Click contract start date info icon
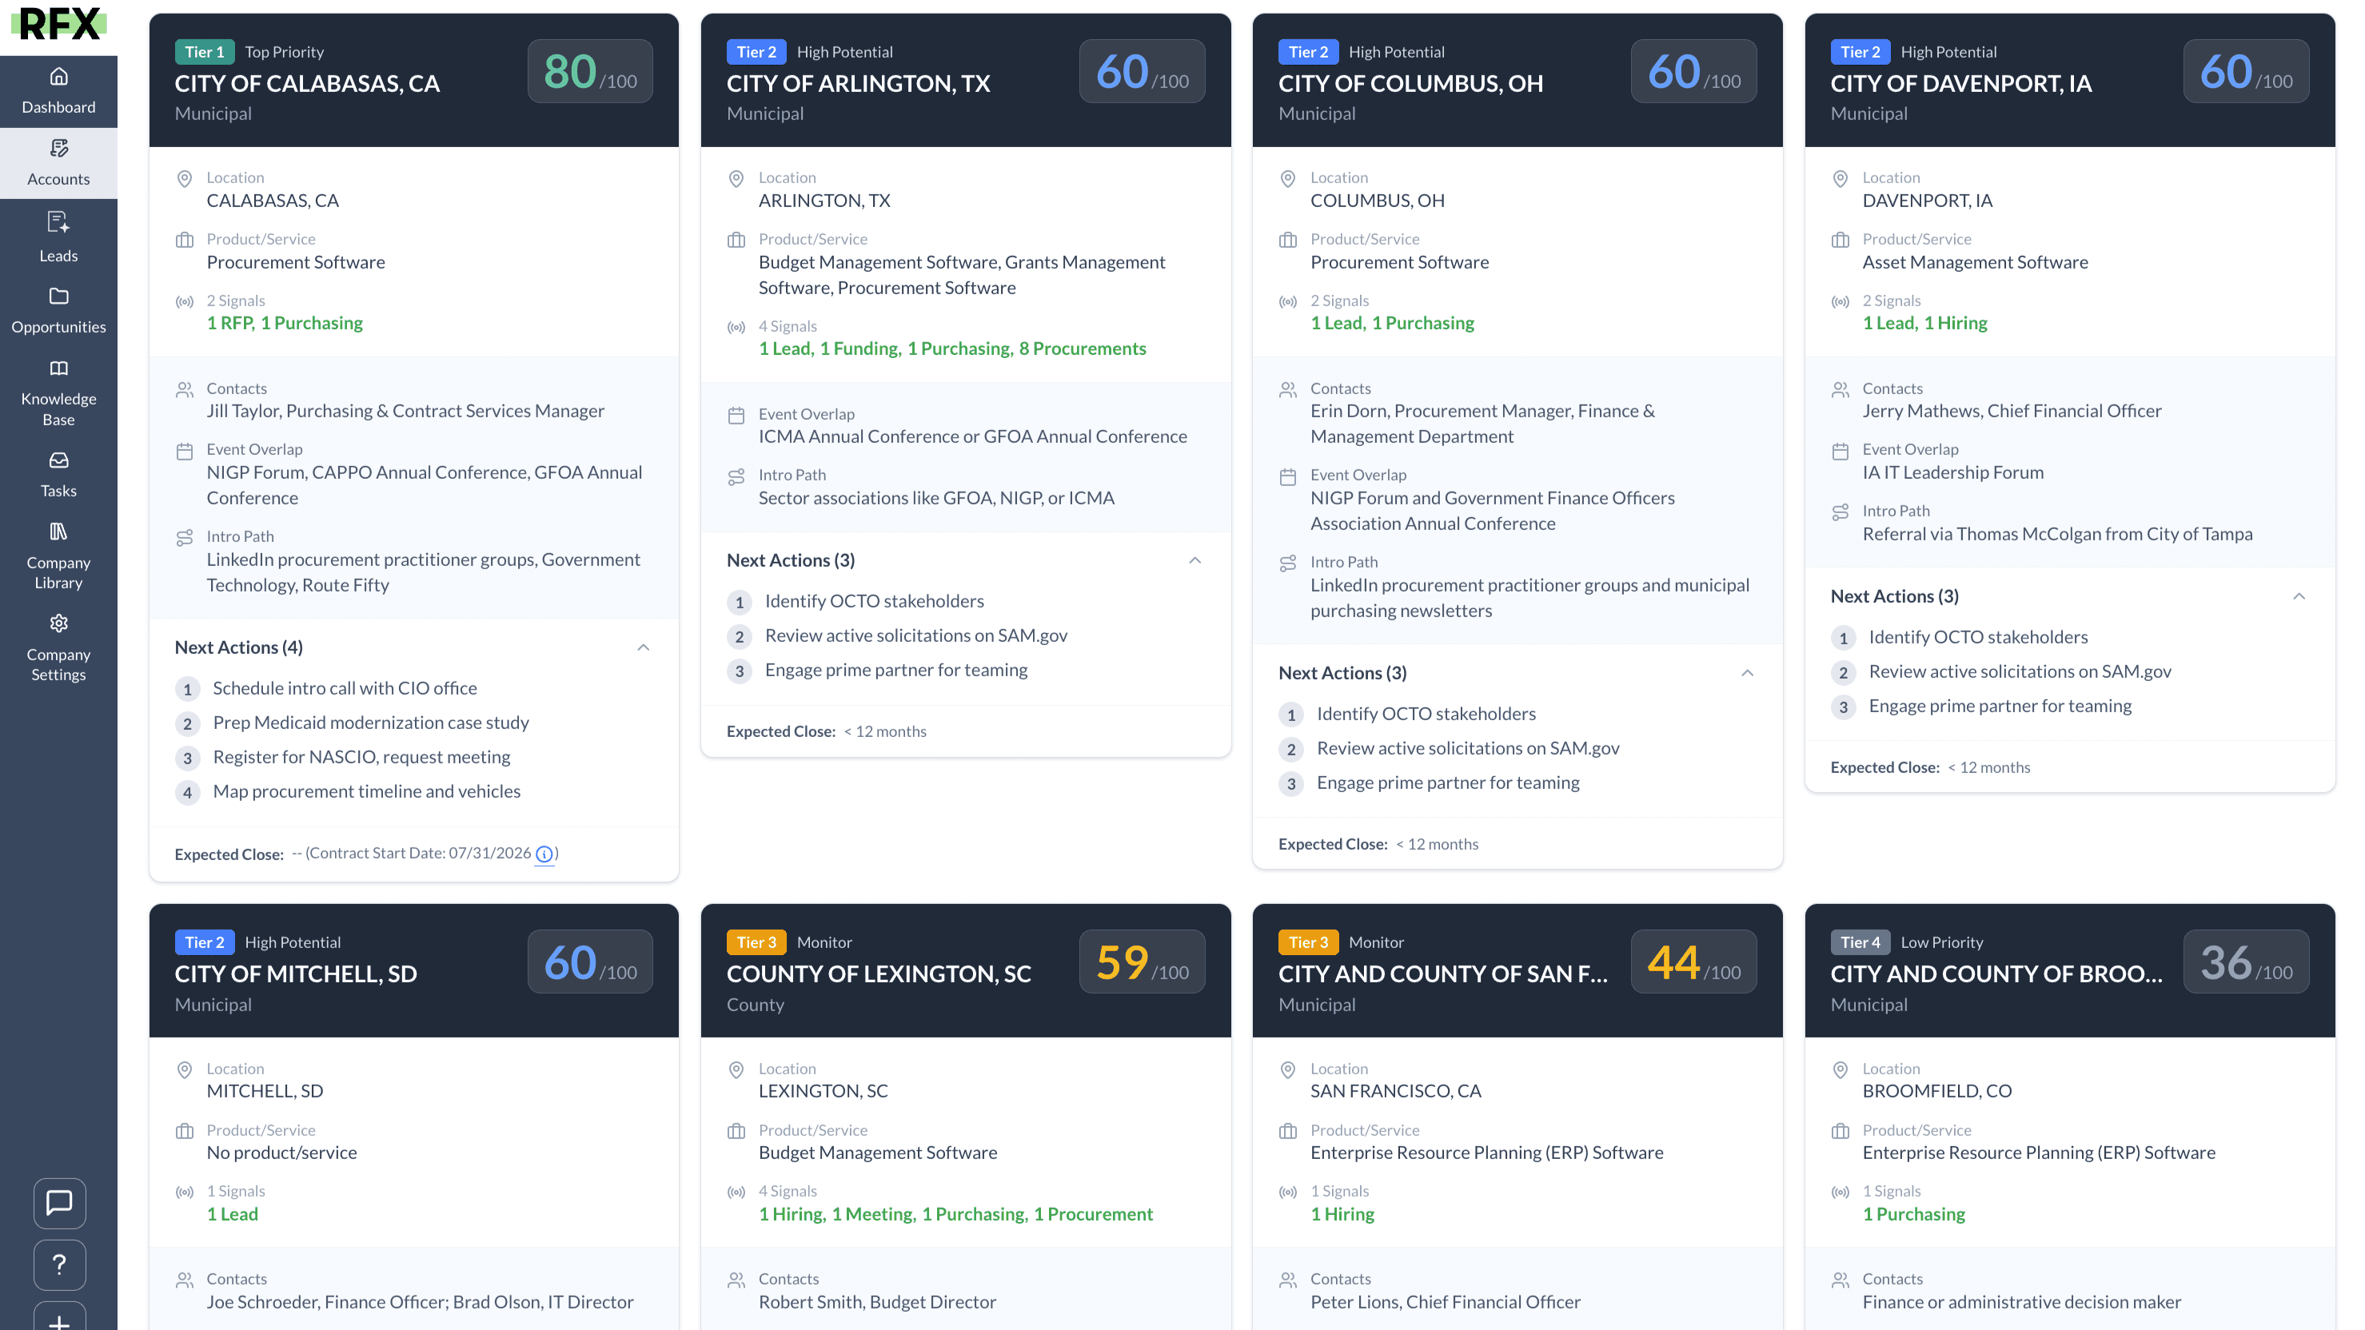The image size is (2365, 1330). (x=544, y=854)
